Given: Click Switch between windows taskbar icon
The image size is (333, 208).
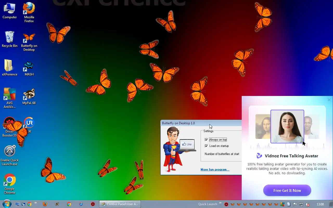Looking at the screenshot, I should click(x=23, y=204).
